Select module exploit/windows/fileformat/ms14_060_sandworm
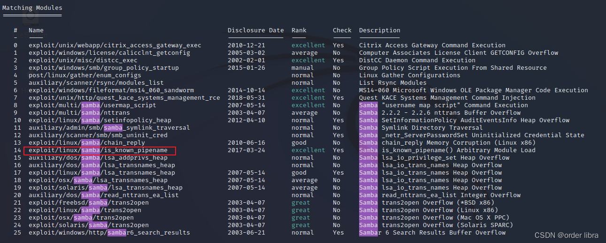The image size is (606, 243). 111,90
